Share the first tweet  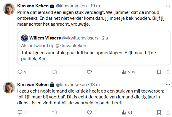[x=168, y=72]
